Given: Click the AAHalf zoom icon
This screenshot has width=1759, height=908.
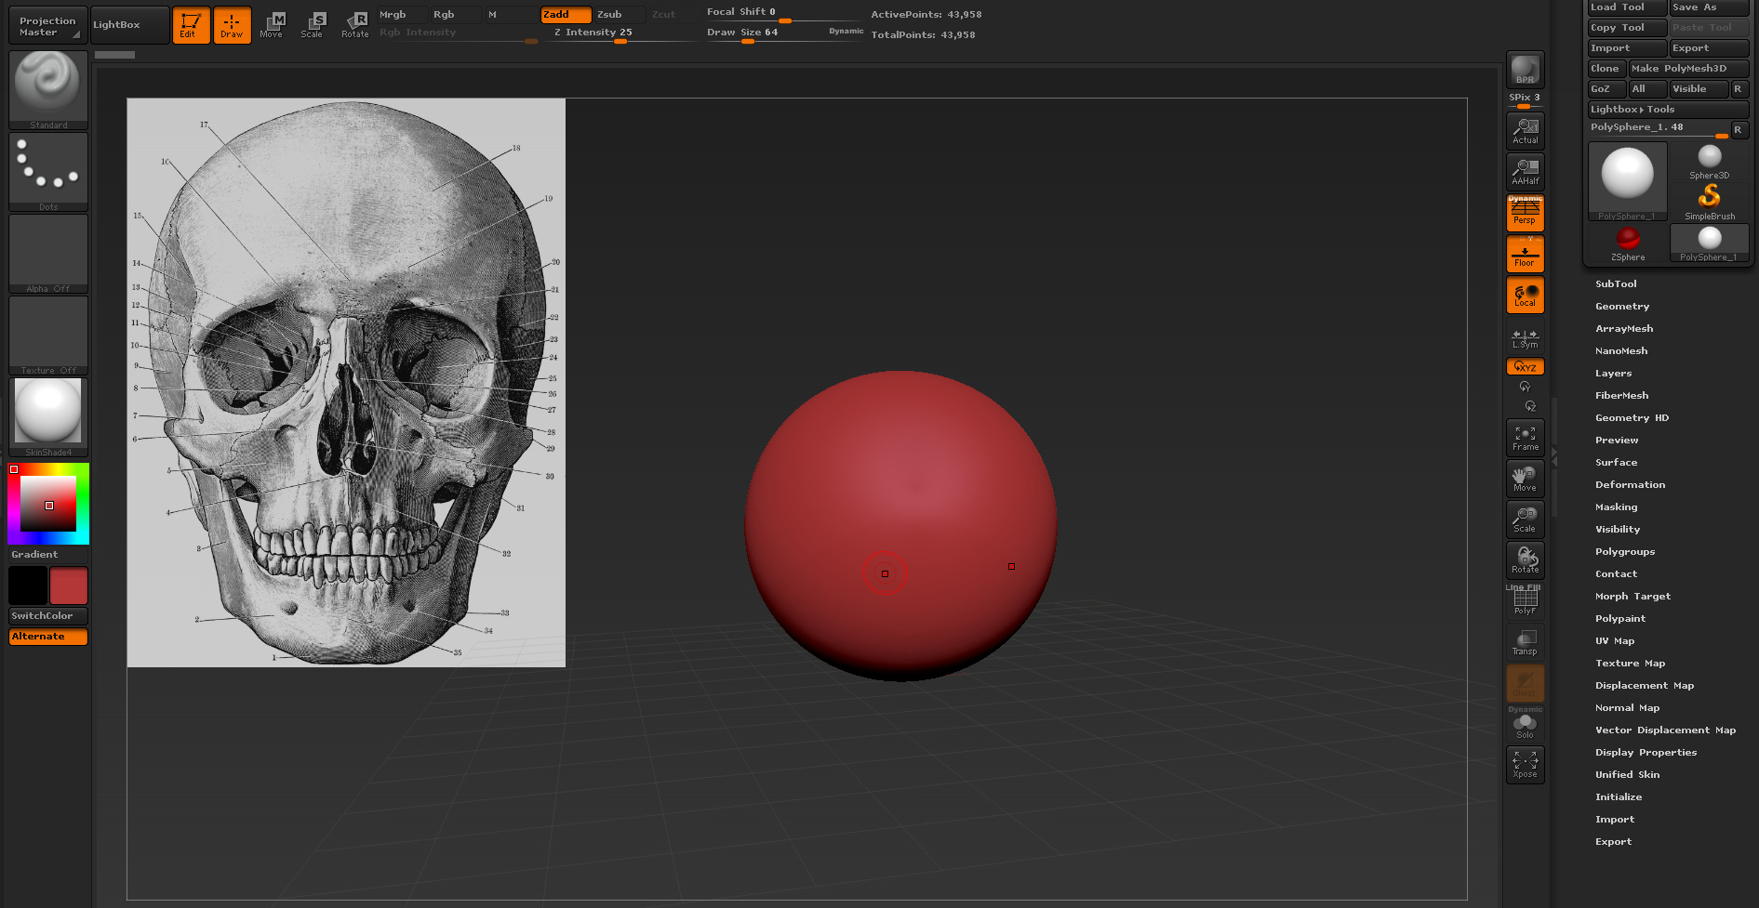Looking at the screenshot, I should 1526,172.
